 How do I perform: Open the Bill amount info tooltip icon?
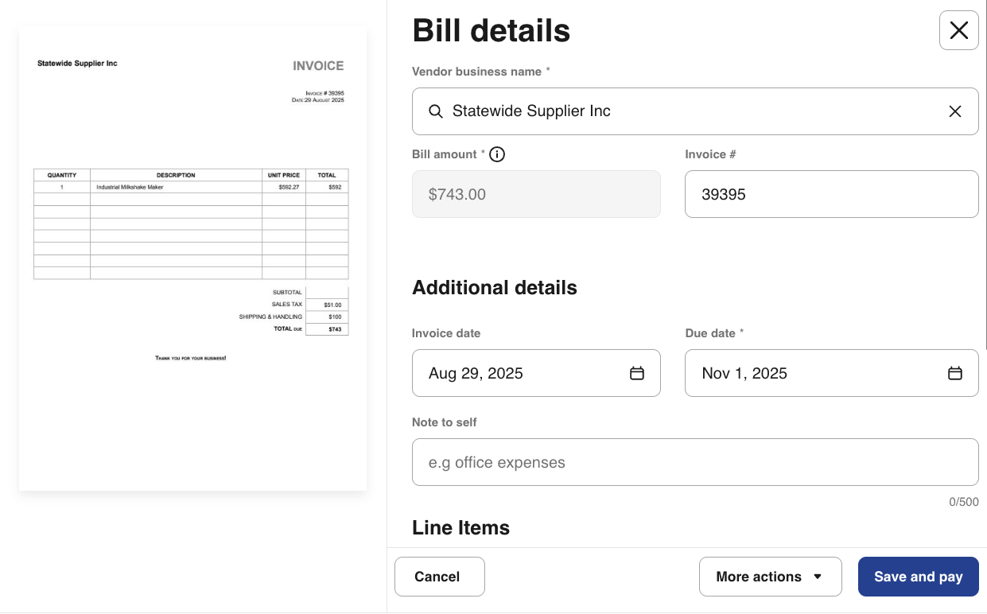(x=497, y=154)
